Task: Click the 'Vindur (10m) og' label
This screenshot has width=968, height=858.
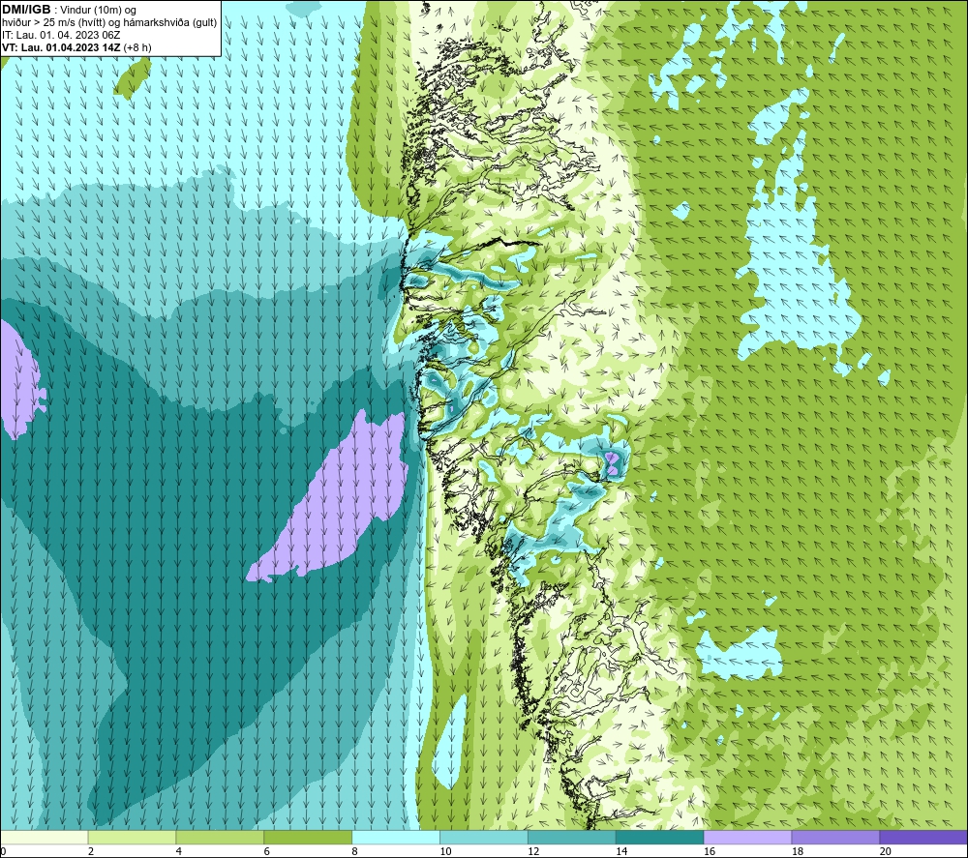Action: pos(100,11)
